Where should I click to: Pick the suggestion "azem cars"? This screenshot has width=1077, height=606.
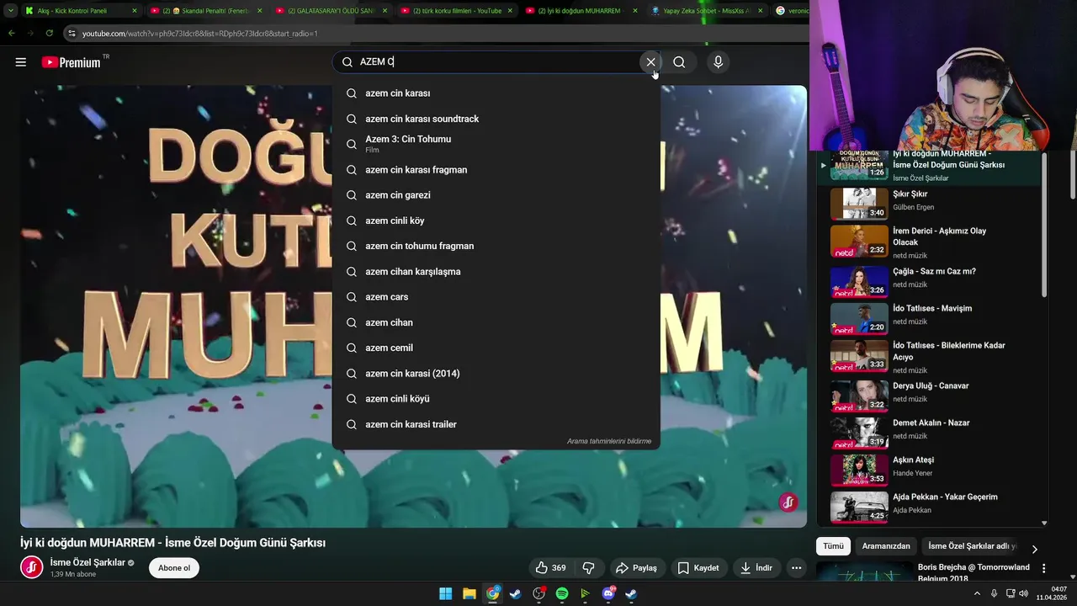(496, 297)
